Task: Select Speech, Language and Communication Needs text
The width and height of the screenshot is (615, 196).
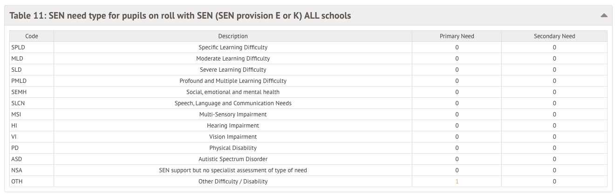Action: point(233,103)
